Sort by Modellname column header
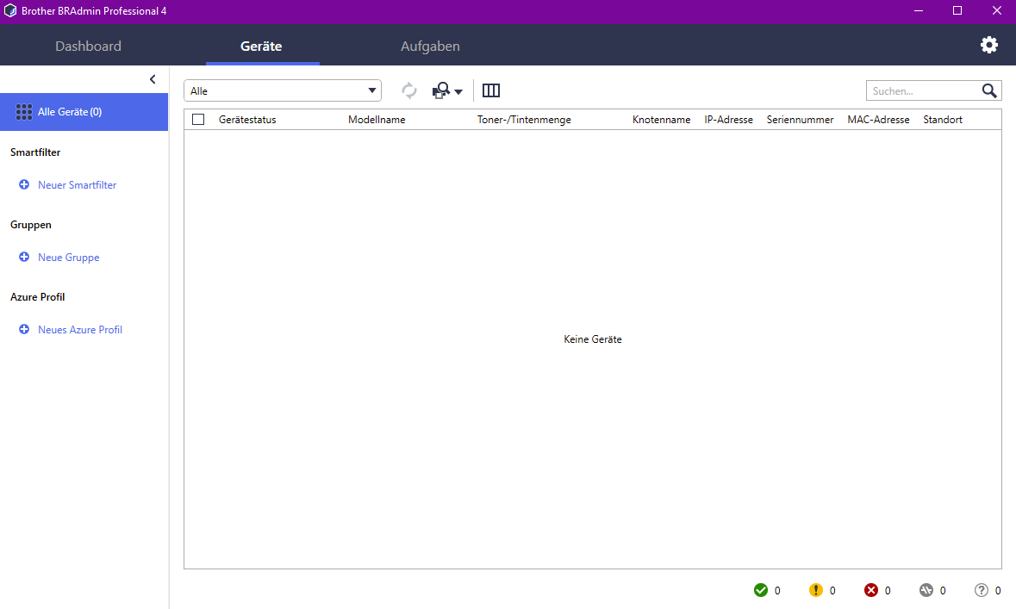 point(377,120)
